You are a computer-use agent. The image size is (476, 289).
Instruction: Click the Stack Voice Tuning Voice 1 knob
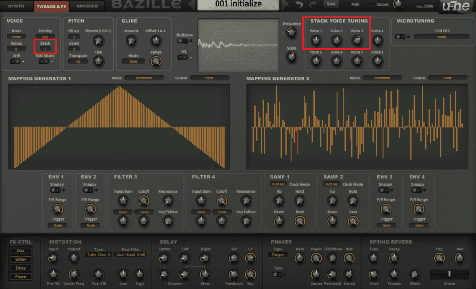pos(316,41)
